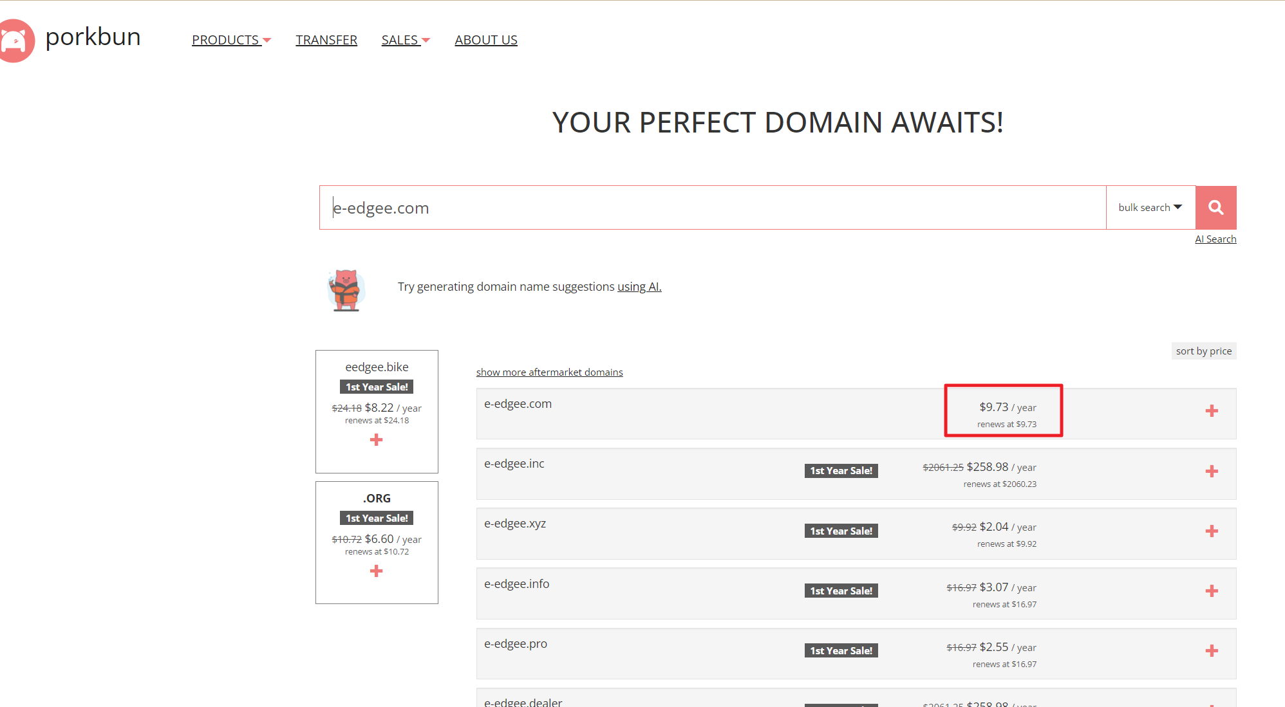The height and width of the screenshot is (707, 1285).
Task: Click the AI Search link
Action: 1215,239
